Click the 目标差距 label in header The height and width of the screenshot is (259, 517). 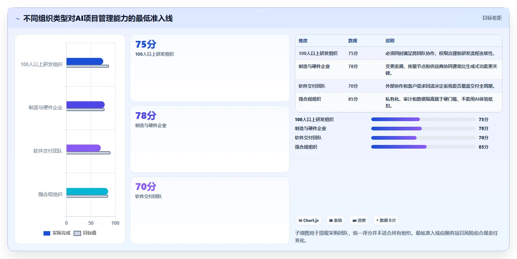click(x=492, y=18)
